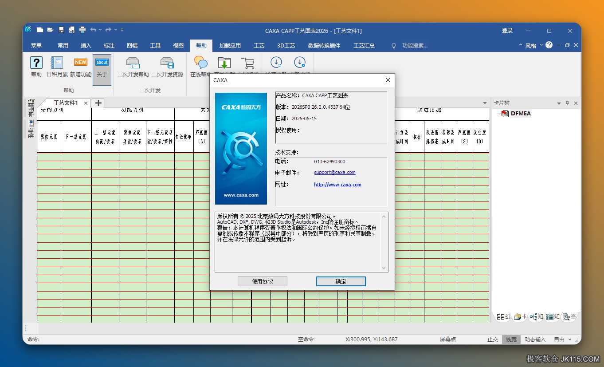Toggle 线宽 line width in status bar
Screen dimensions: 604x367
511,339
